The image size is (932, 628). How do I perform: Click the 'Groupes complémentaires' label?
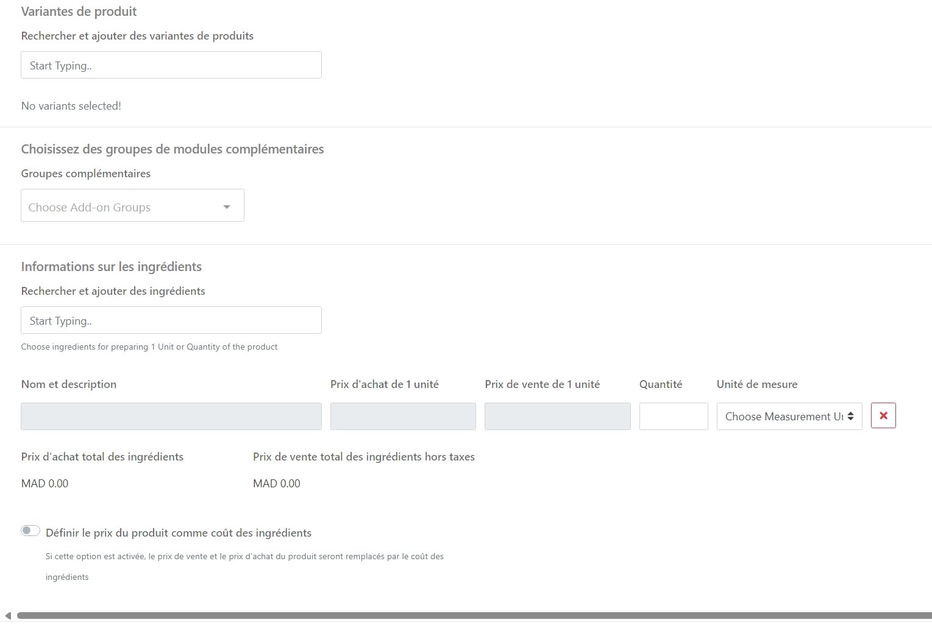click(85, 174)
